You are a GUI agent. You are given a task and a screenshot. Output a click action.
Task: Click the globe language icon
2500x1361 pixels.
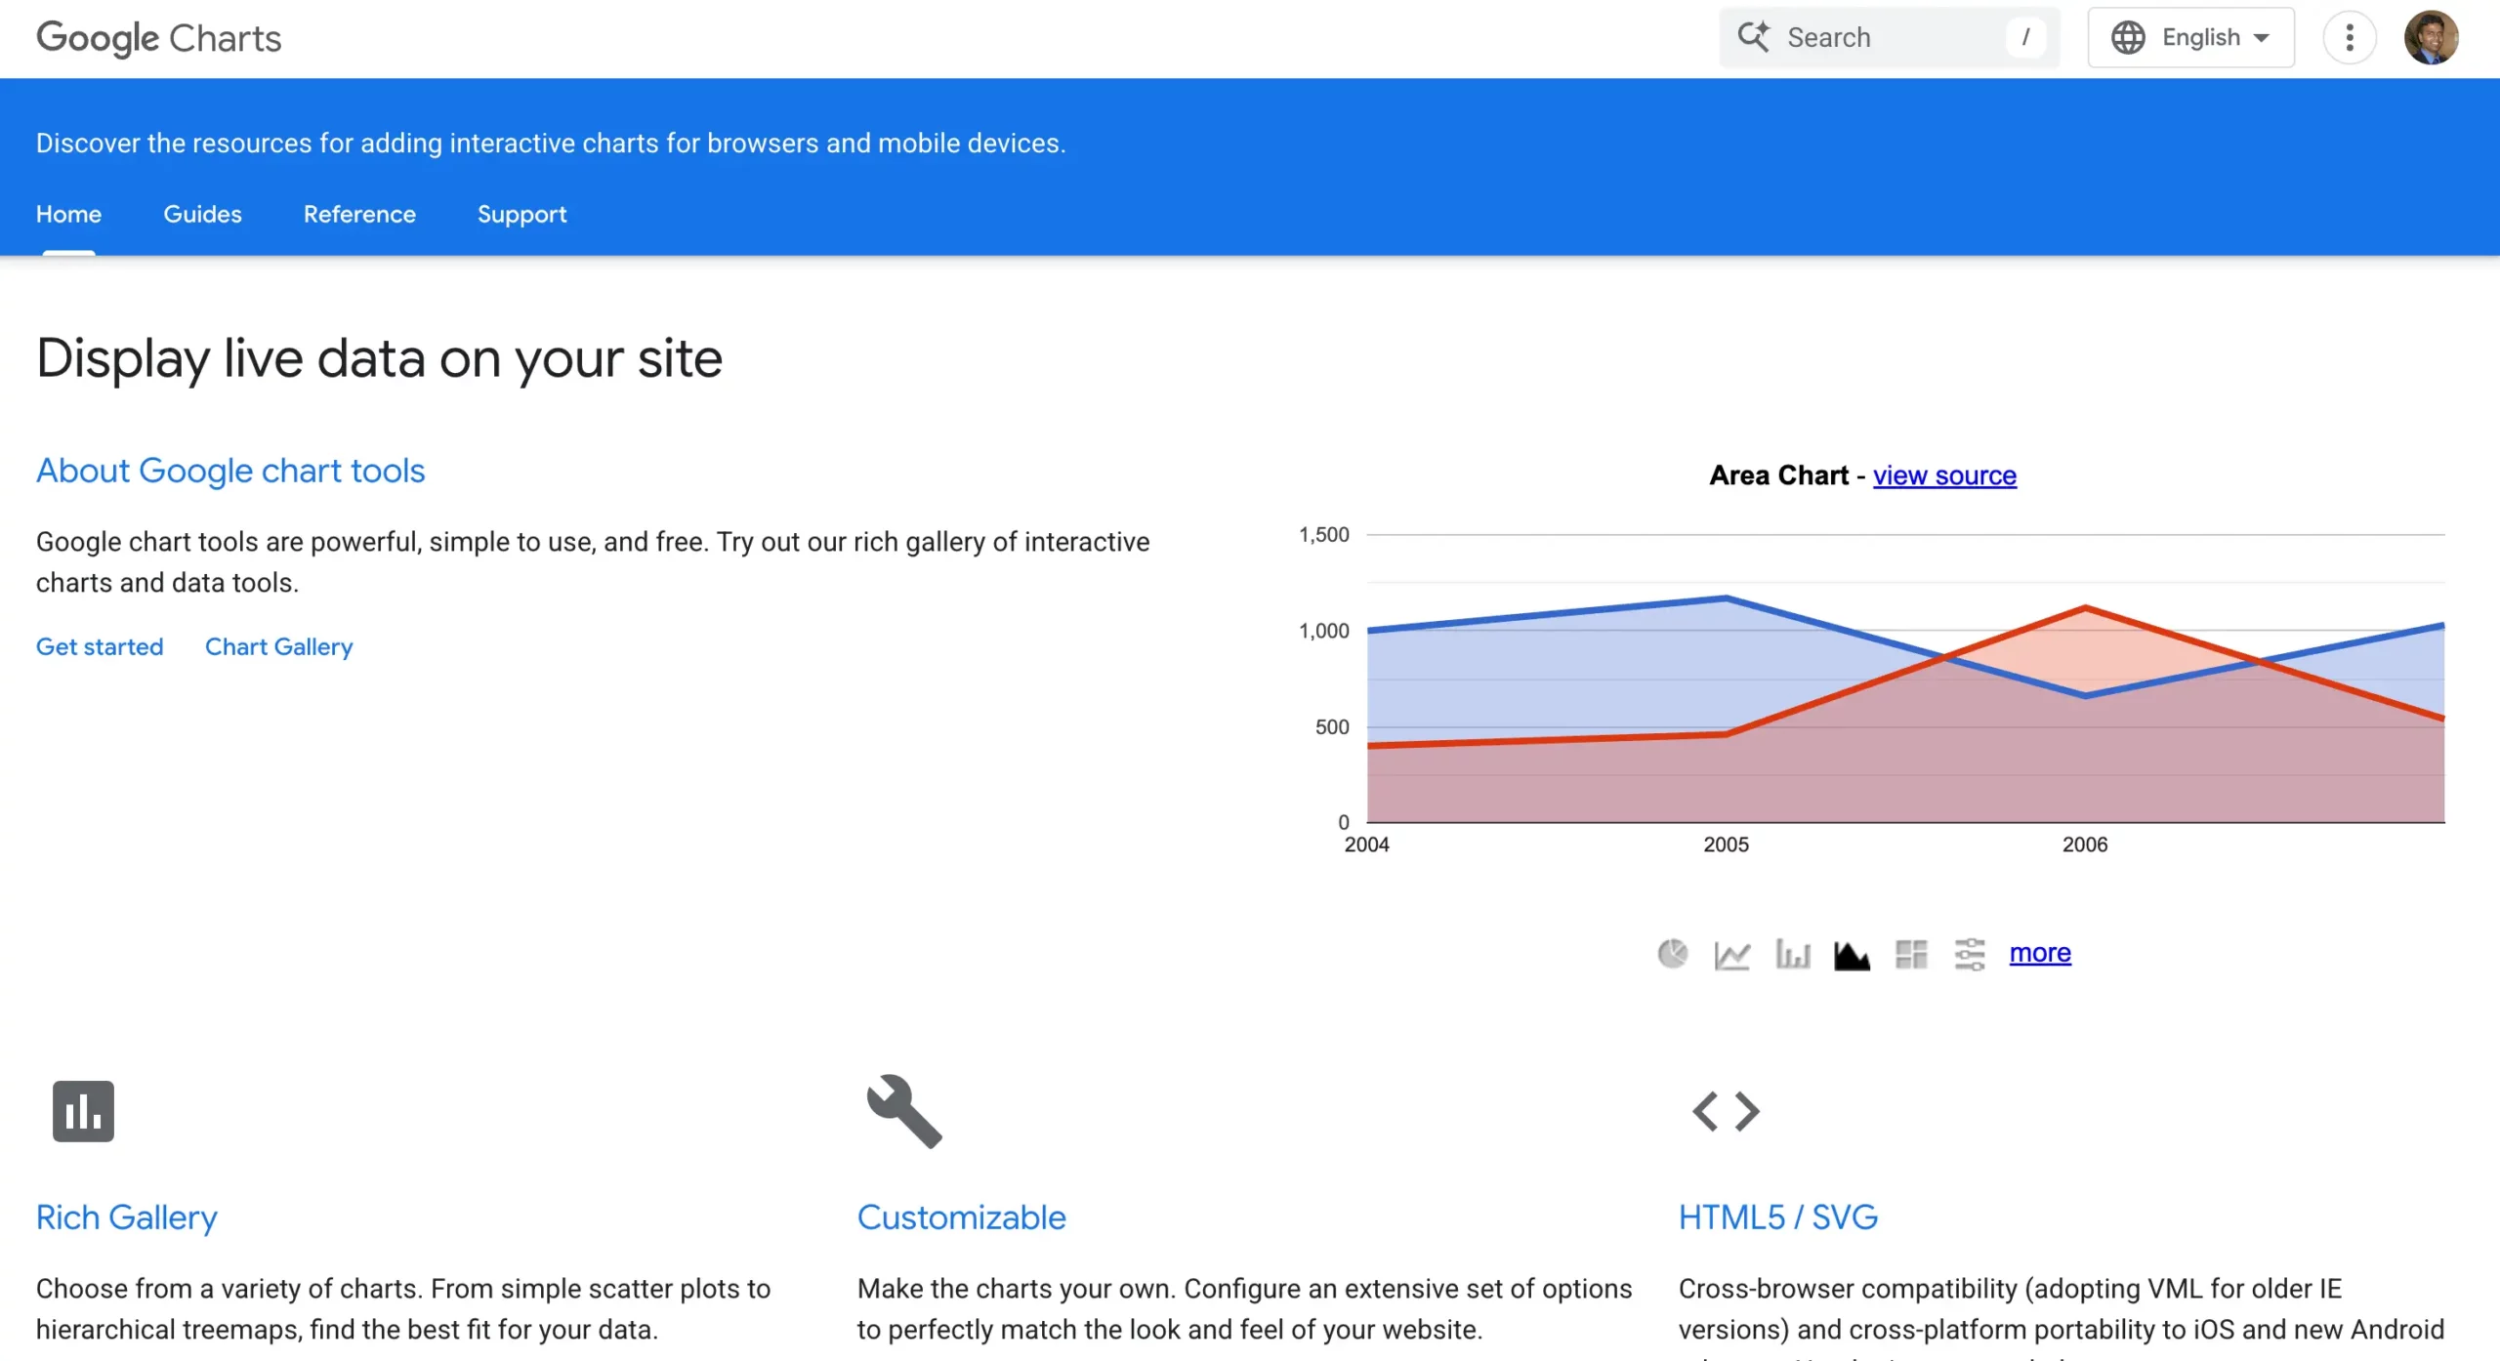2128,37
